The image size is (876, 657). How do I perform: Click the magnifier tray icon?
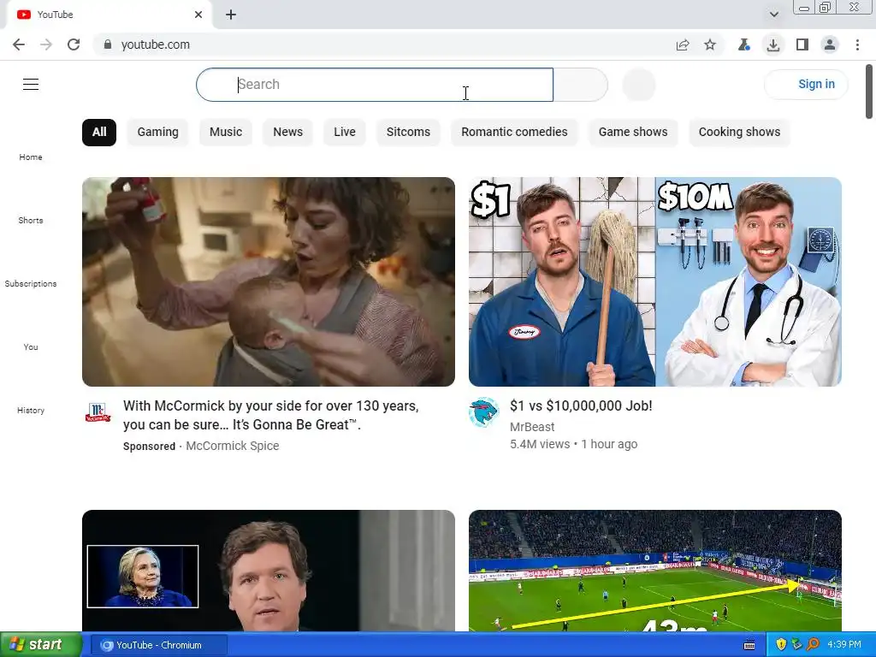813,645
